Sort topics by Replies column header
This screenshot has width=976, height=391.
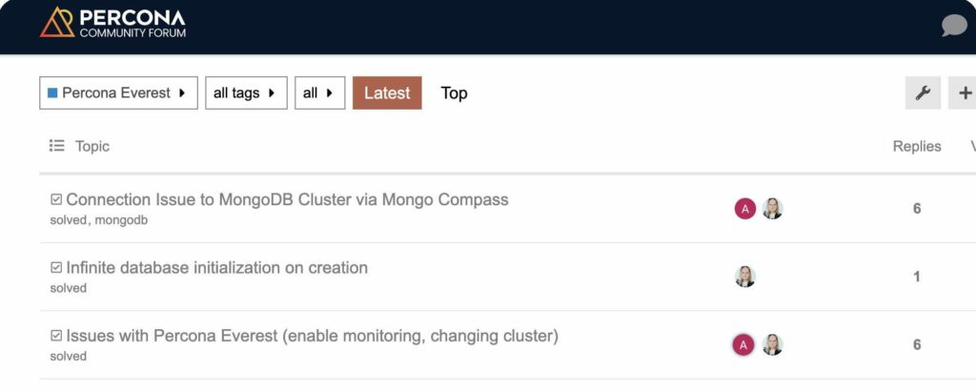point(916,146)
